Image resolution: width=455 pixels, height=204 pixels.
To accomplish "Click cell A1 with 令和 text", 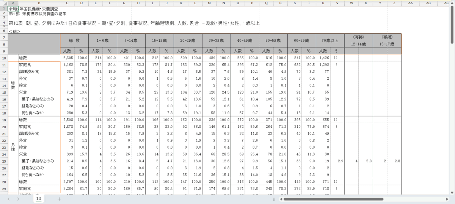I will (13, 8).
